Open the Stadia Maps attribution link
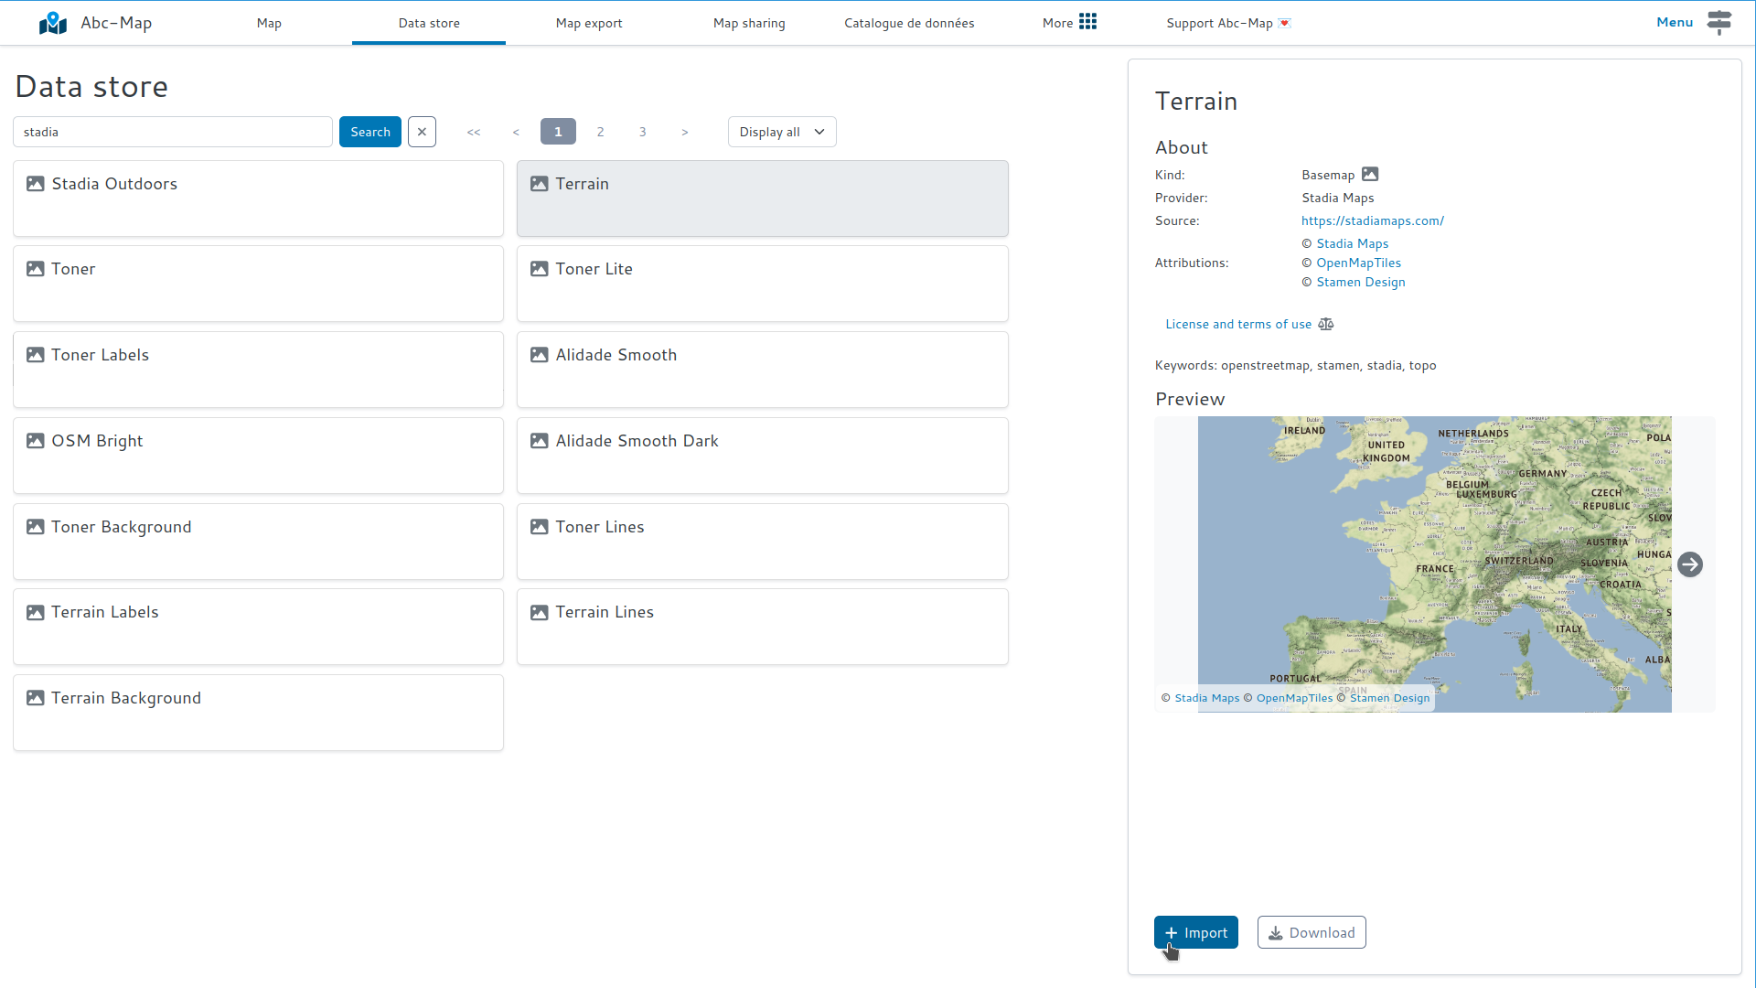This screenshot has width=1756, height=988. tap(1352, 242)
